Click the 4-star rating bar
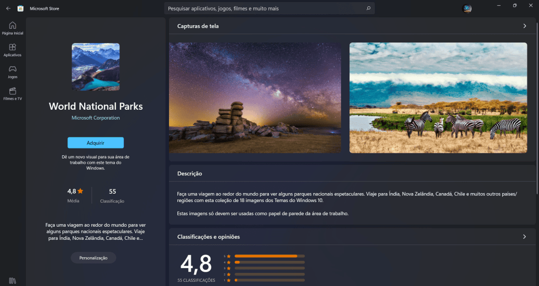Viewport: 539px width, 286px height. pos(269,262)
